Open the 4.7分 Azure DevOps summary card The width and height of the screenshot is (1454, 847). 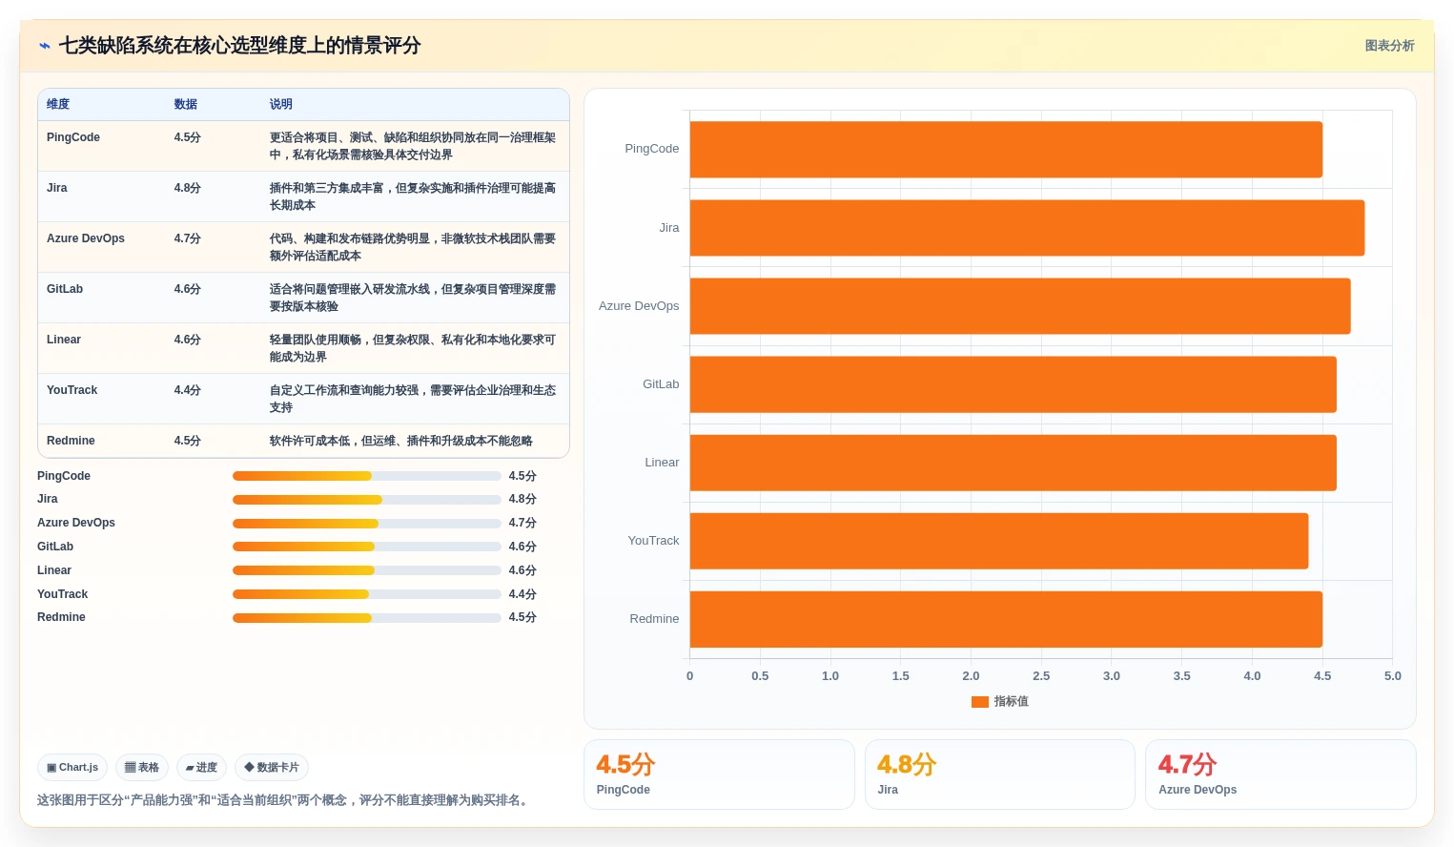1280,775
